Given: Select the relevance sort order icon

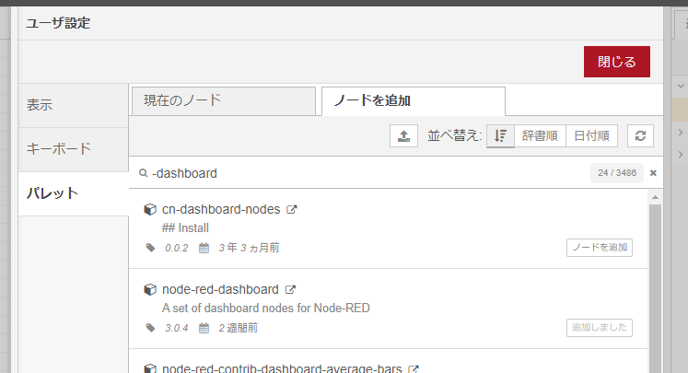Looking at the screenshot, I should click(500, 135).
